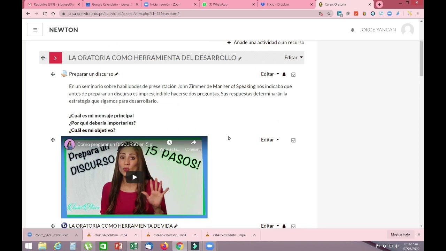The image size is (446, 251).
Task: Expand options for 2his1.56 mp4 download
Action: coord(136,235)
